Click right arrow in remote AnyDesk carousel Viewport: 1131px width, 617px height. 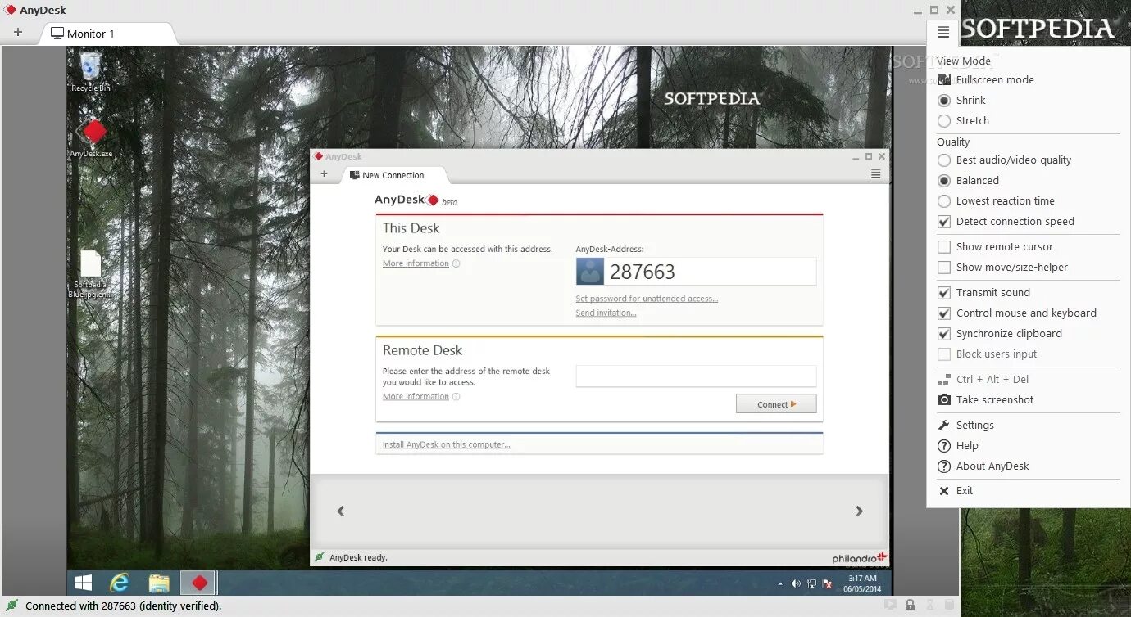point(859,511)
